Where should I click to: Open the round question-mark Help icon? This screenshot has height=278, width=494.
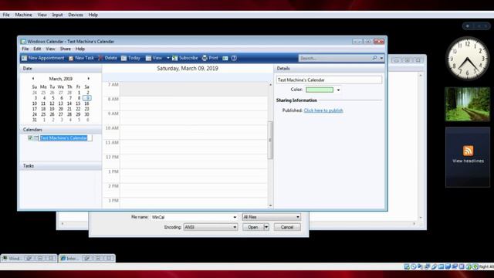234,58
